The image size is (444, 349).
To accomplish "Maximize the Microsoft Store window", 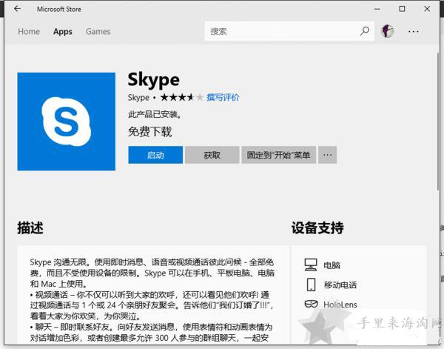I will [x=402, y=9].
